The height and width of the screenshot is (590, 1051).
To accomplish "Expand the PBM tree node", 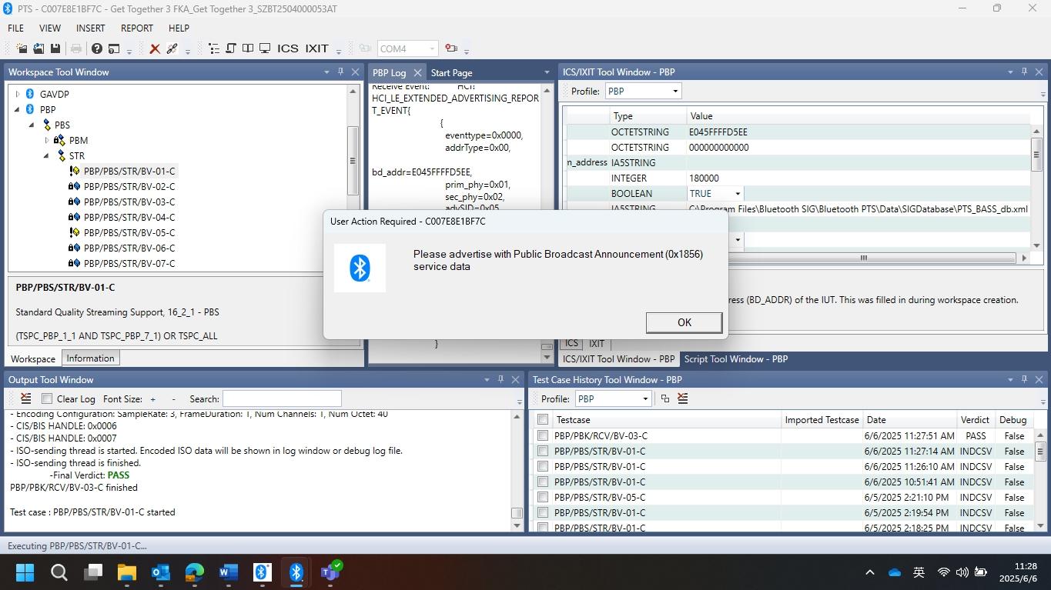I will click(47, 140).
